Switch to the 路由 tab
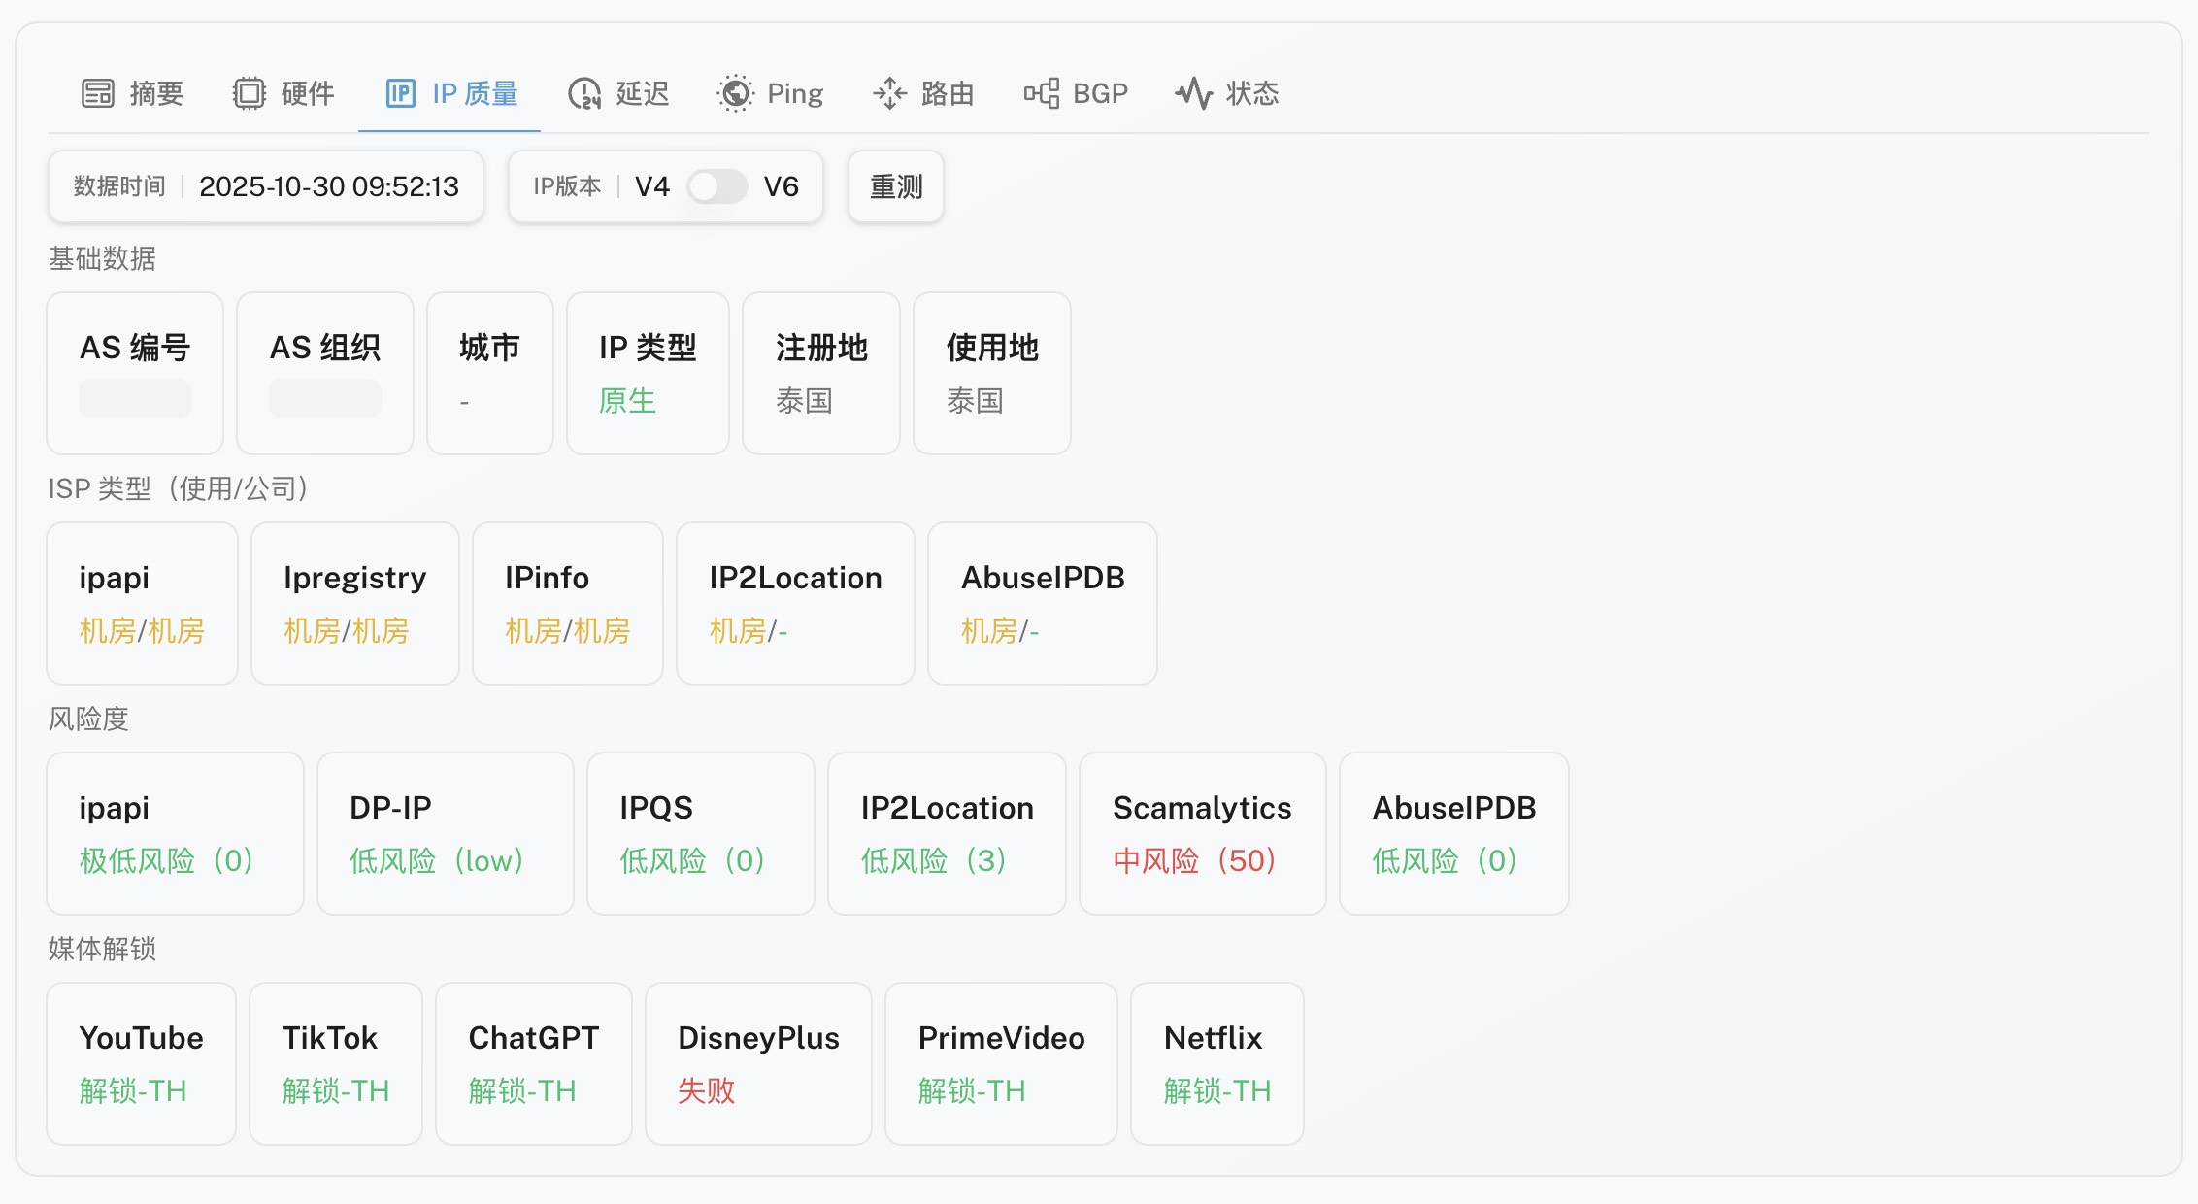This screenshot has height=1204, width=2198. [947, 93]
